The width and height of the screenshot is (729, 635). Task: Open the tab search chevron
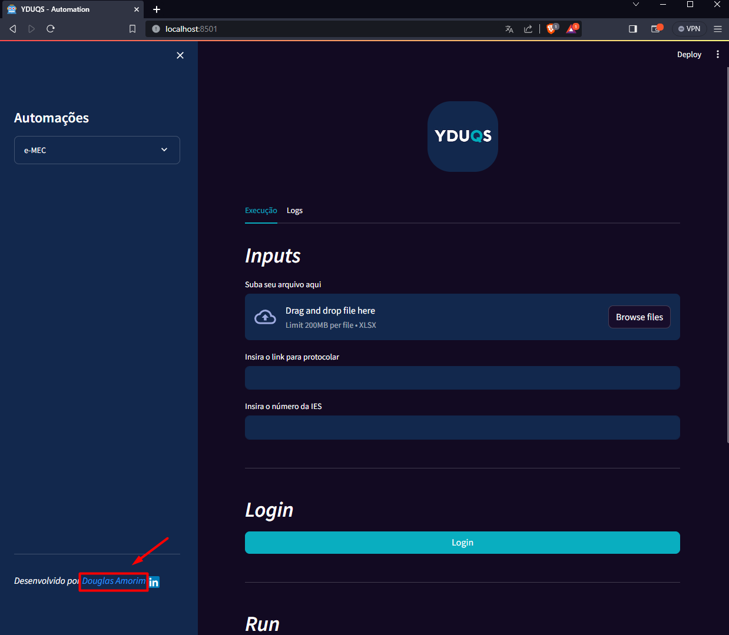click(636, 5)
